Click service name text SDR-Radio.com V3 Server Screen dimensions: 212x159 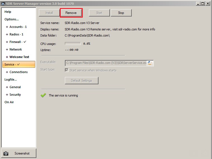point(82,23)
